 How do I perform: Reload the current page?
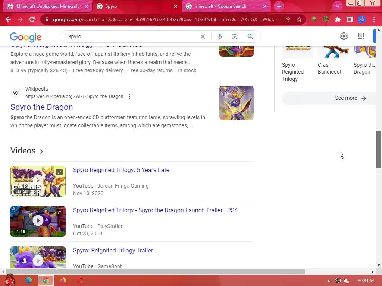point(32,19)
